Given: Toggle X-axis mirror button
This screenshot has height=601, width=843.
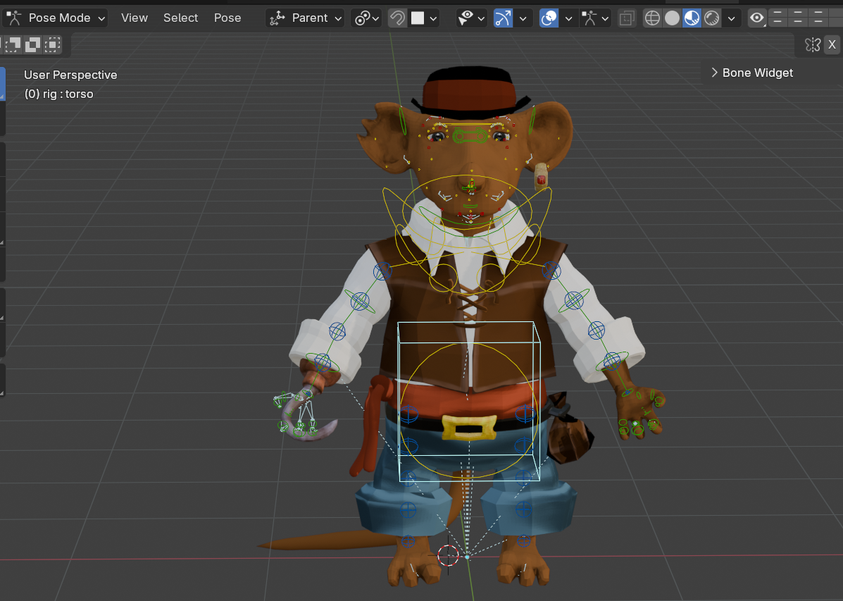Looking at the screenshot, I should pos(832,45).
